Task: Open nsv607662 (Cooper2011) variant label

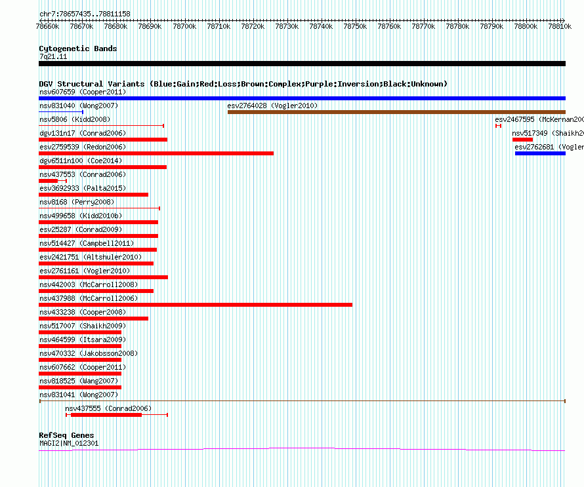Action: point(83,367)
